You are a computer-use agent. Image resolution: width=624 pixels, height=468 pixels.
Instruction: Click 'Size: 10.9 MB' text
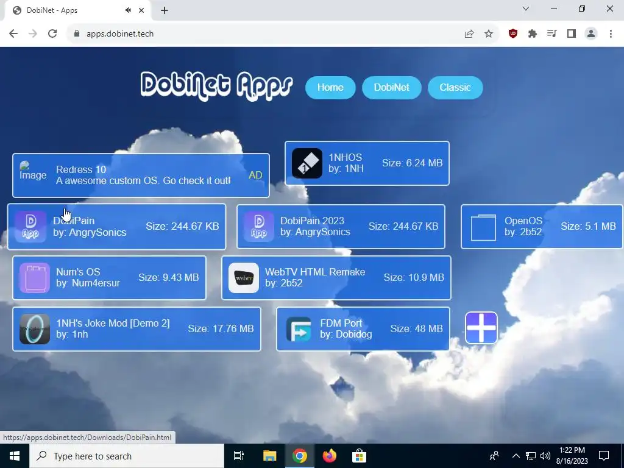tap(414, 278)
